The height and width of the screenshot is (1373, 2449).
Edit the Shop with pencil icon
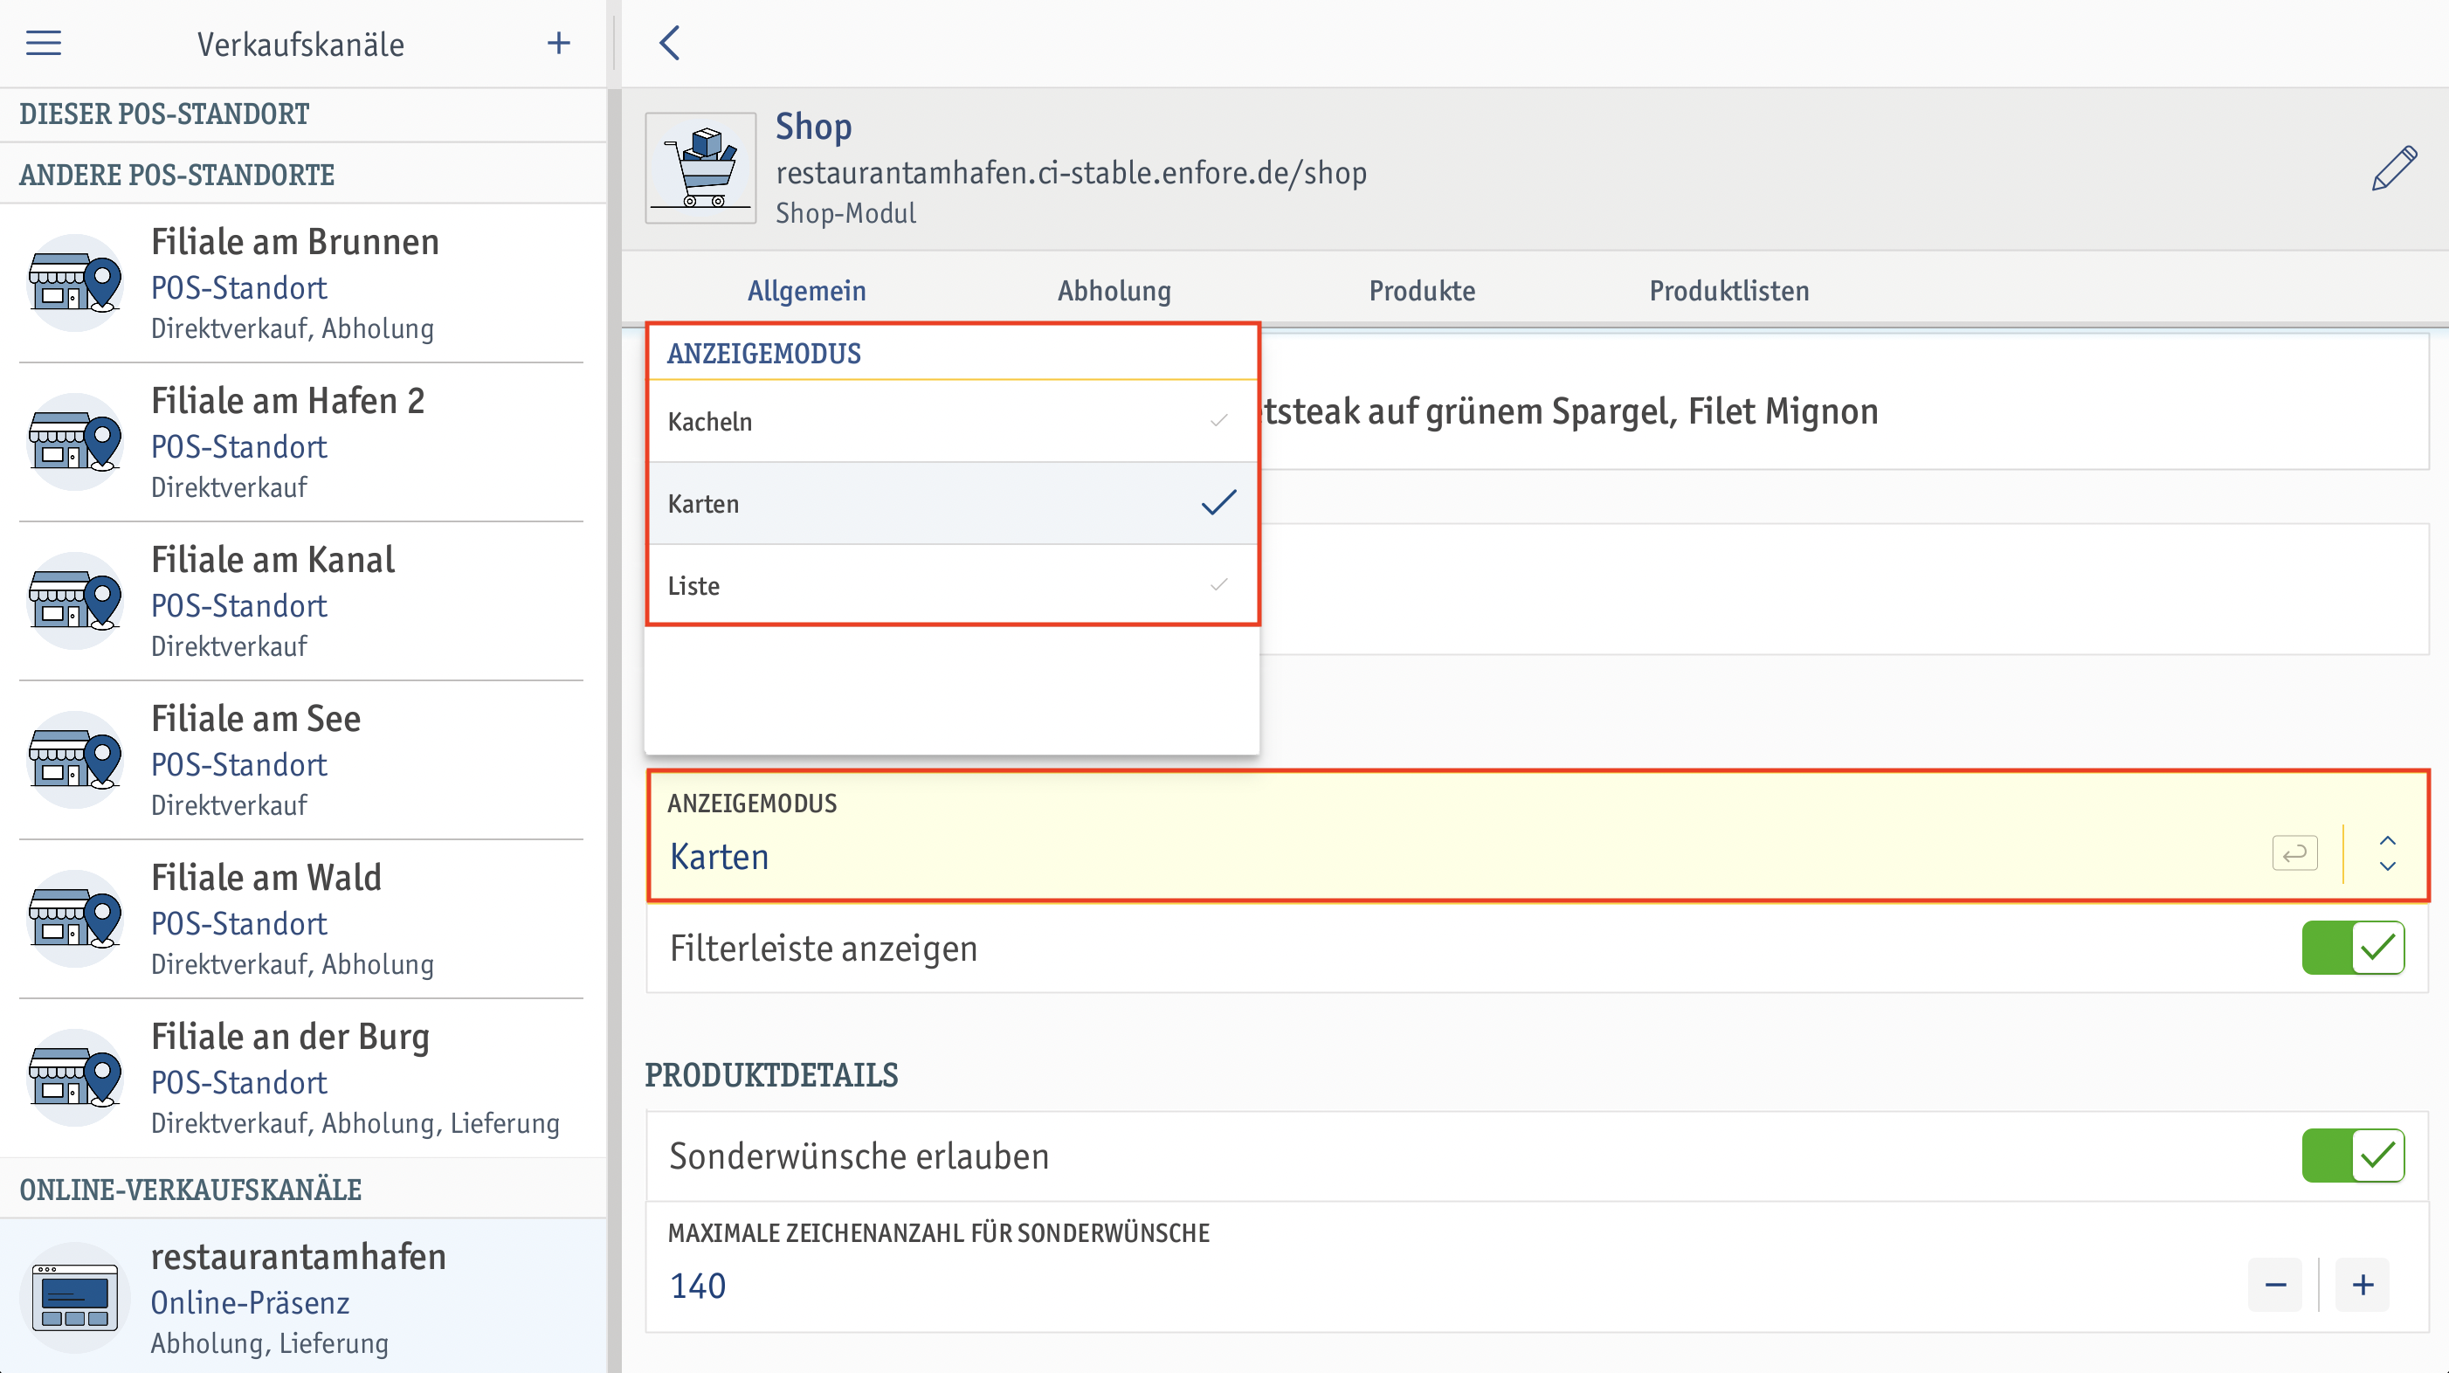pos(2393,169)
